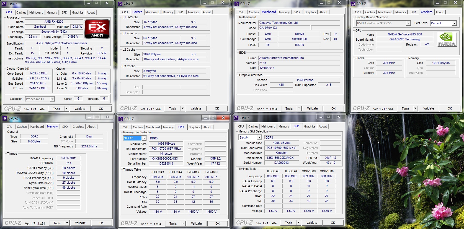The height and width of the screenshot is (229, 464).
Task: Click the CPU-Z title icon of the Graphics window
Action: coord(353,4)
